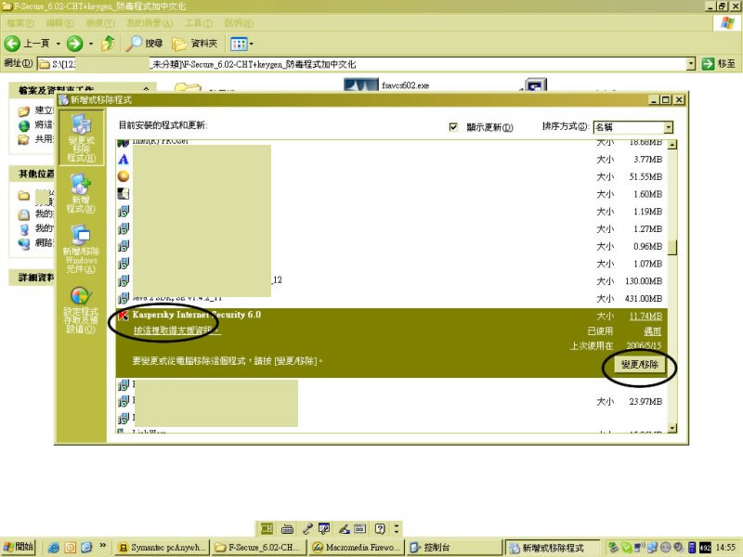Open the 檔案 menu in Explorer
The image size is (743, 557).
[x=20, y=22]
